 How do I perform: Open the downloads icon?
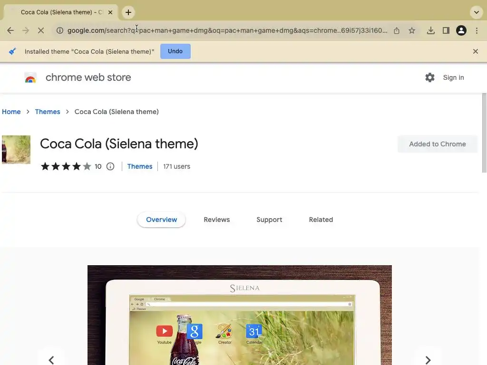[431, 30]
